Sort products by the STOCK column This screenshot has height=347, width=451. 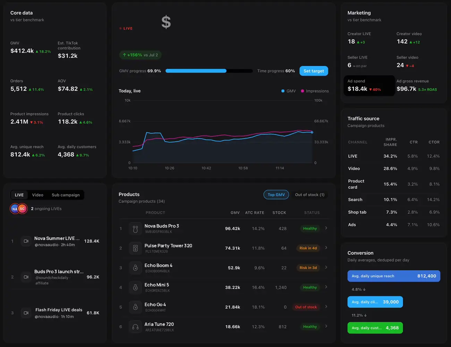click(279, 213)
